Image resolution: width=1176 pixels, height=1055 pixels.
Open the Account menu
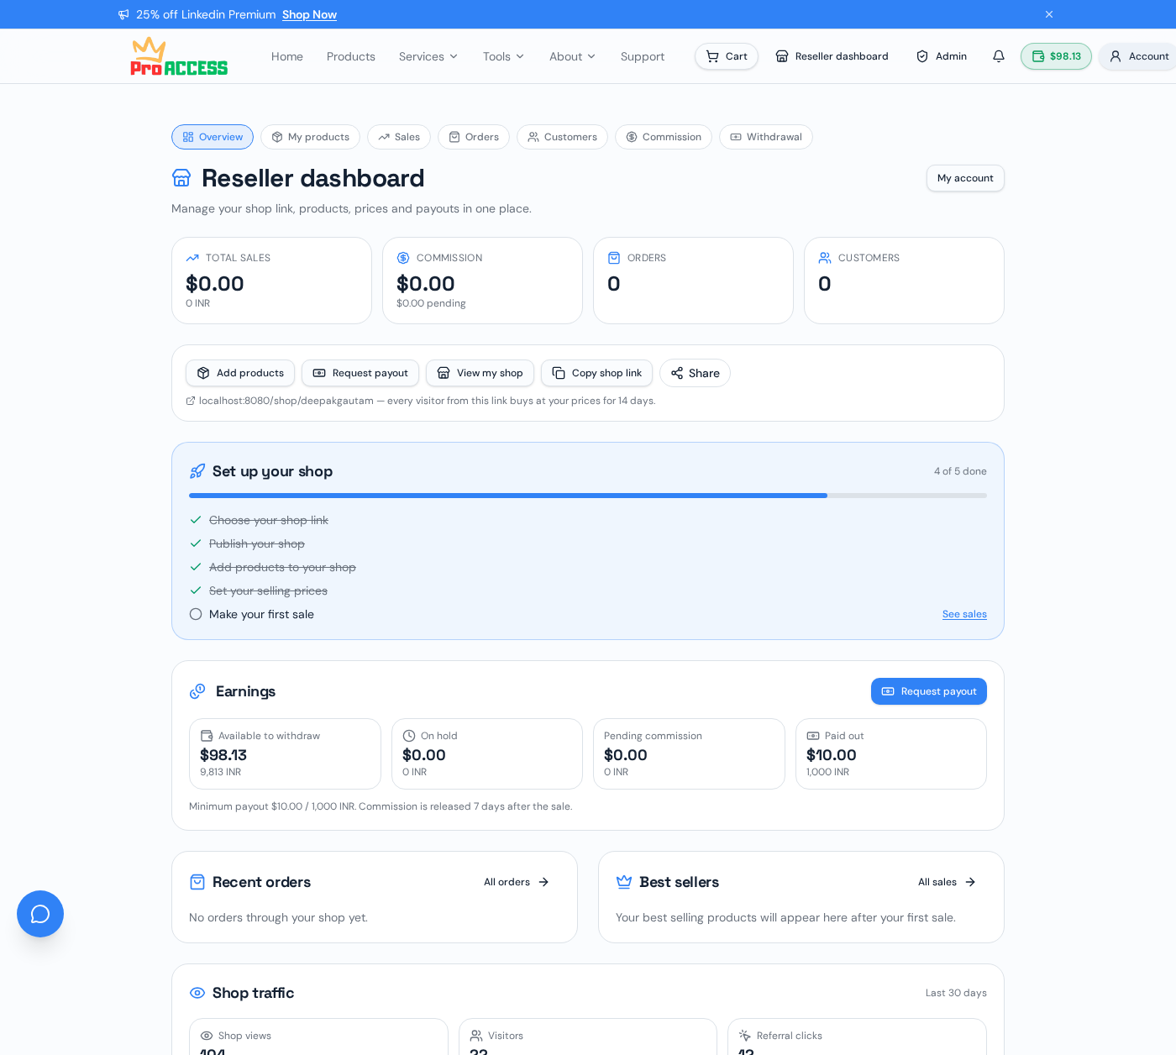pos(1138,56)
